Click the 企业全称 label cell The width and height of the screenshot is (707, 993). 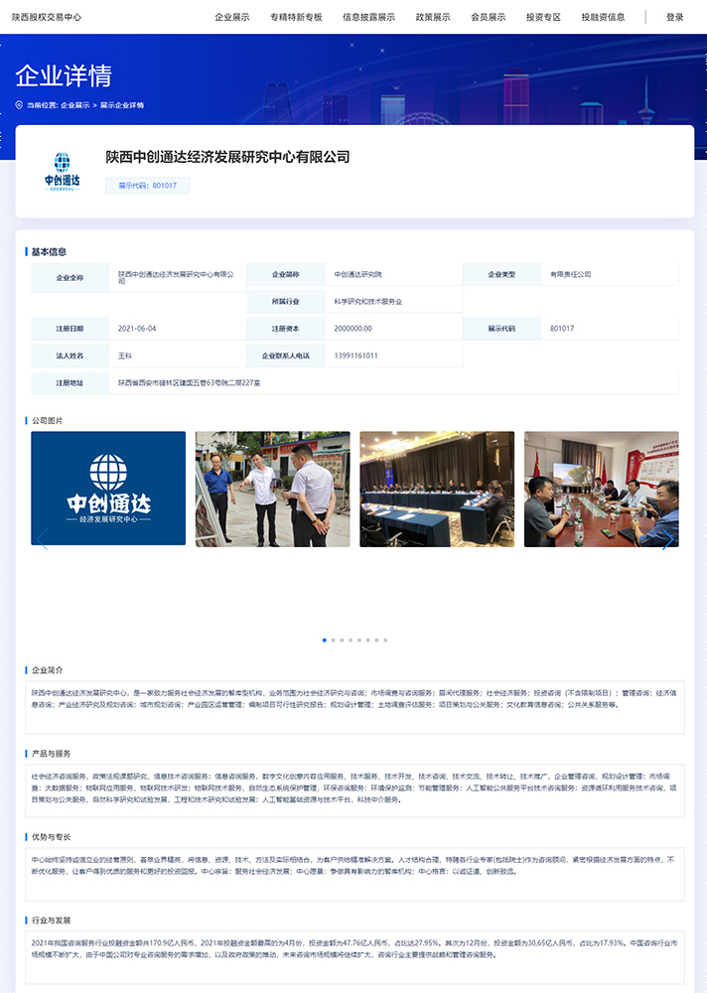70,277
